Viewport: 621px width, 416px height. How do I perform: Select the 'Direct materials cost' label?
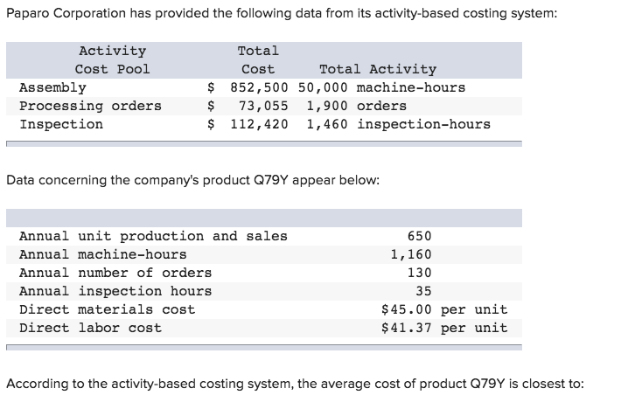[x=108, y=309]
